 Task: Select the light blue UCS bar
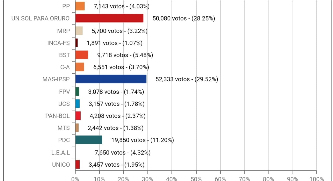[x=77, y=104]
